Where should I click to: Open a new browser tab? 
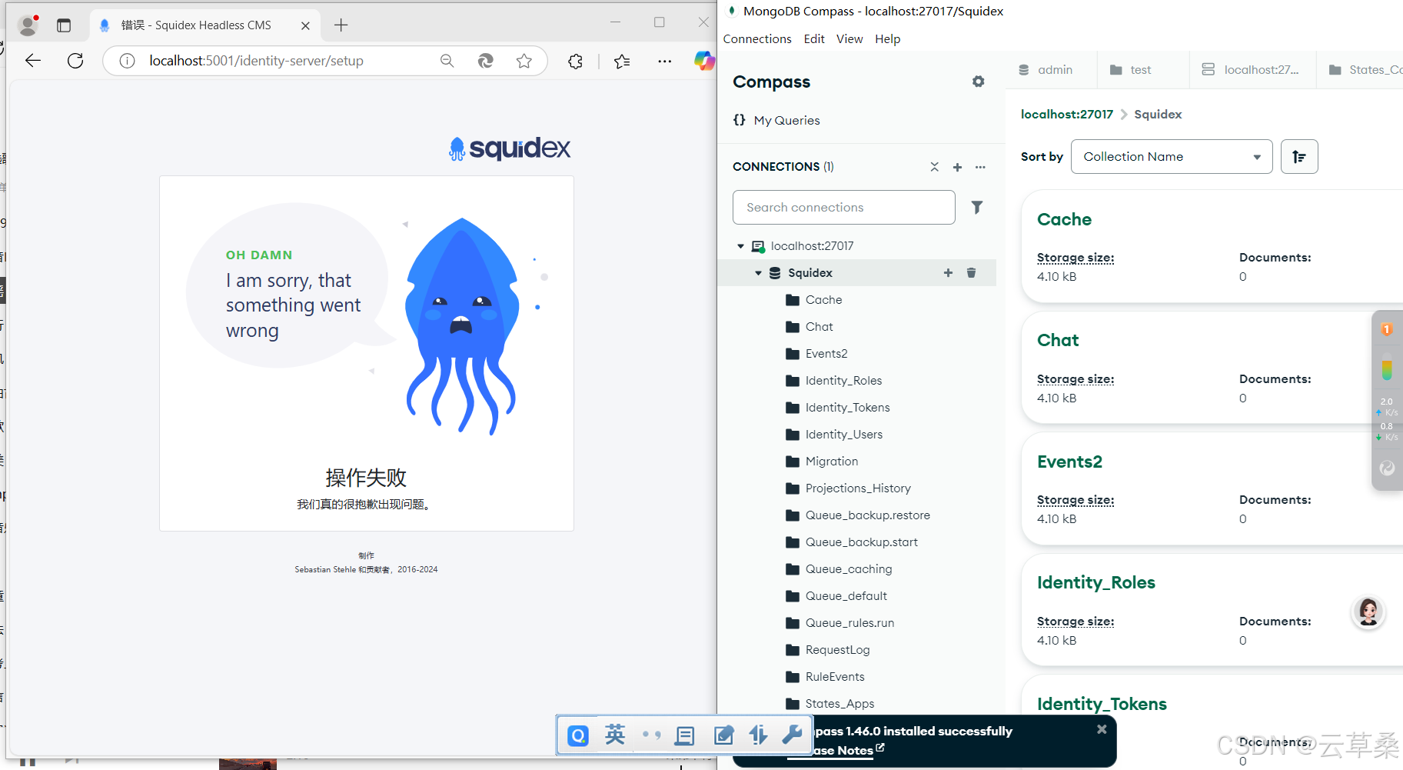pos(341,25)
